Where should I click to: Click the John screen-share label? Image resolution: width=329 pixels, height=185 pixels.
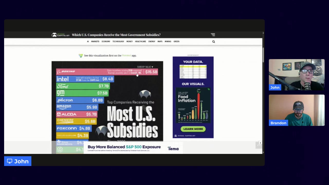click(18, 161)
